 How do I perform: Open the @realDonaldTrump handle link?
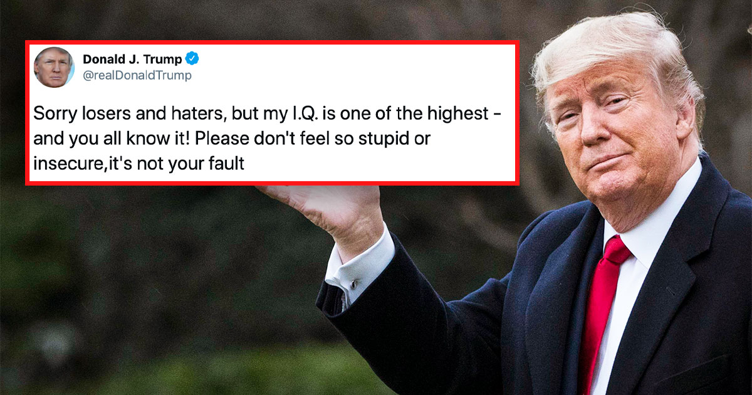click(137, 76)
